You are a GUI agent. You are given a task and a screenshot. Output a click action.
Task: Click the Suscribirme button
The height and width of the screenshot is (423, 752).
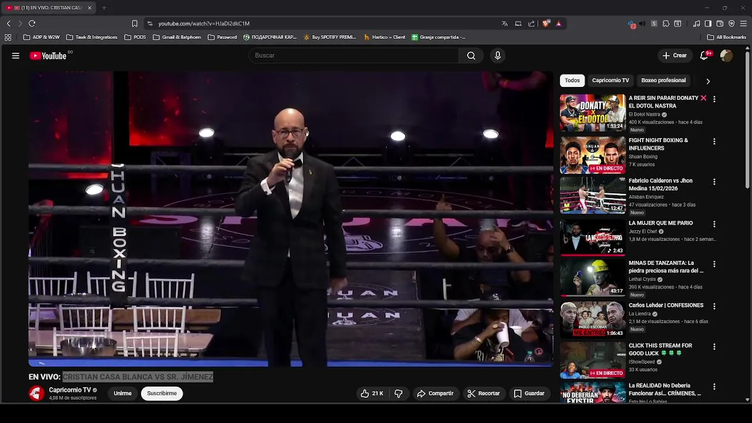pos(162,394)
